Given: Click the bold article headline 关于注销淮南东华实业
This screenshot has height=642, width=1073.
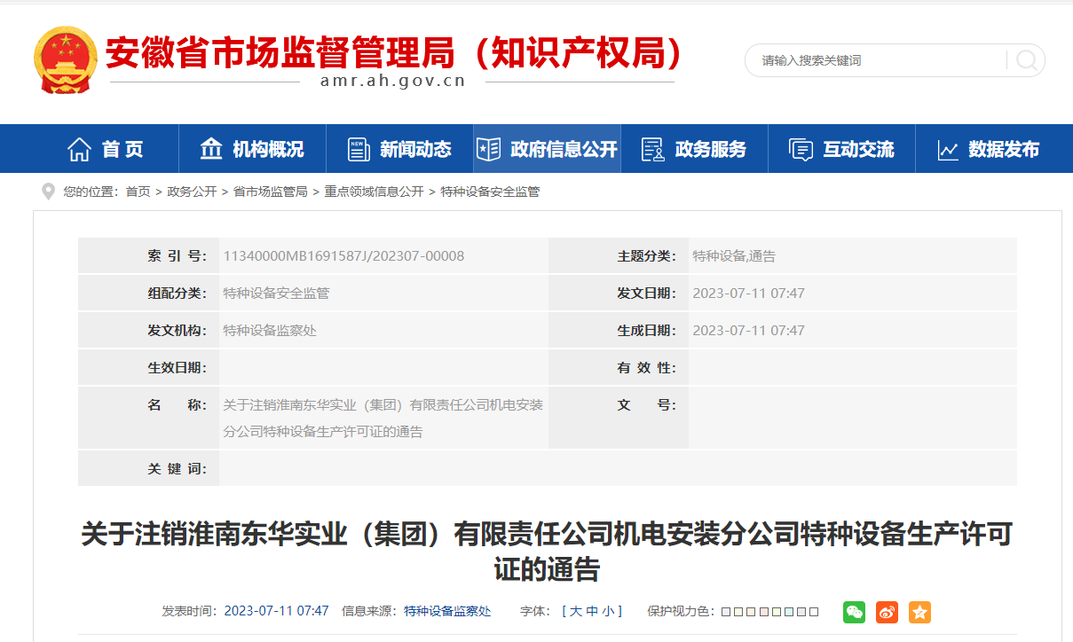Looking at the screenshot, I should [x=547, y=551].
